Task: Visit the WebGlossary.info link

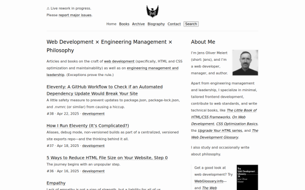Action: (x=209, y=181)
